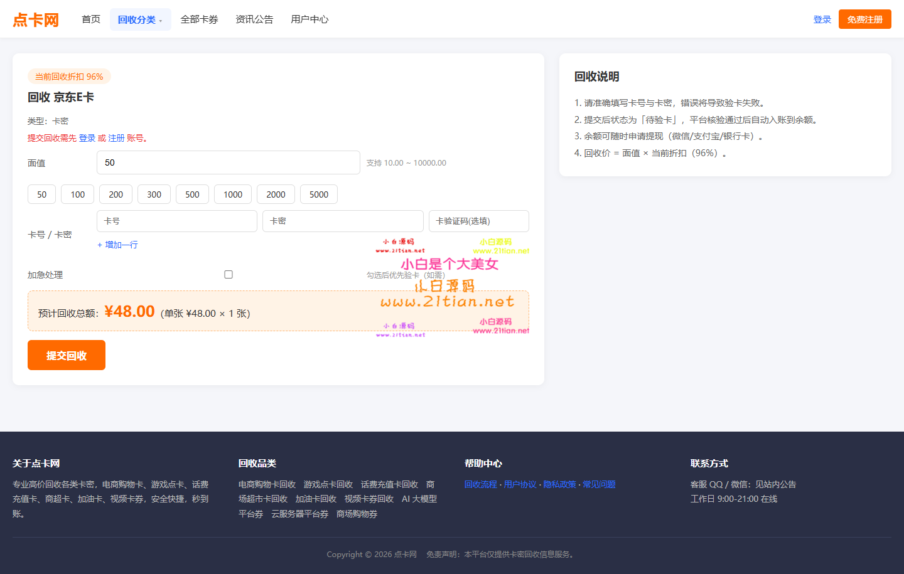Focus the 面值 amount input field

[229, 162]
